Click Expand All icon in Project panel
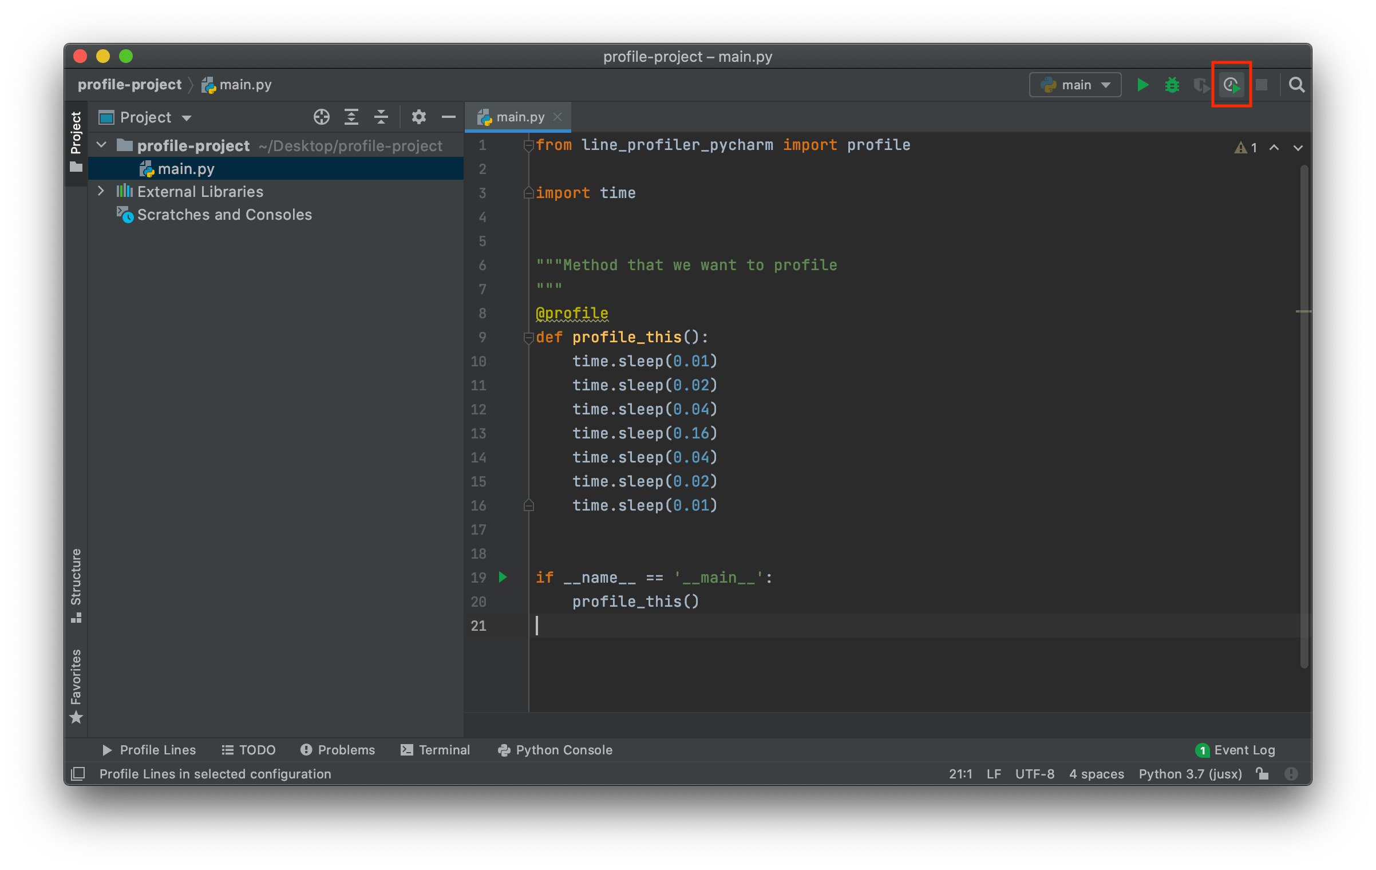 click(x=351, y=117)
